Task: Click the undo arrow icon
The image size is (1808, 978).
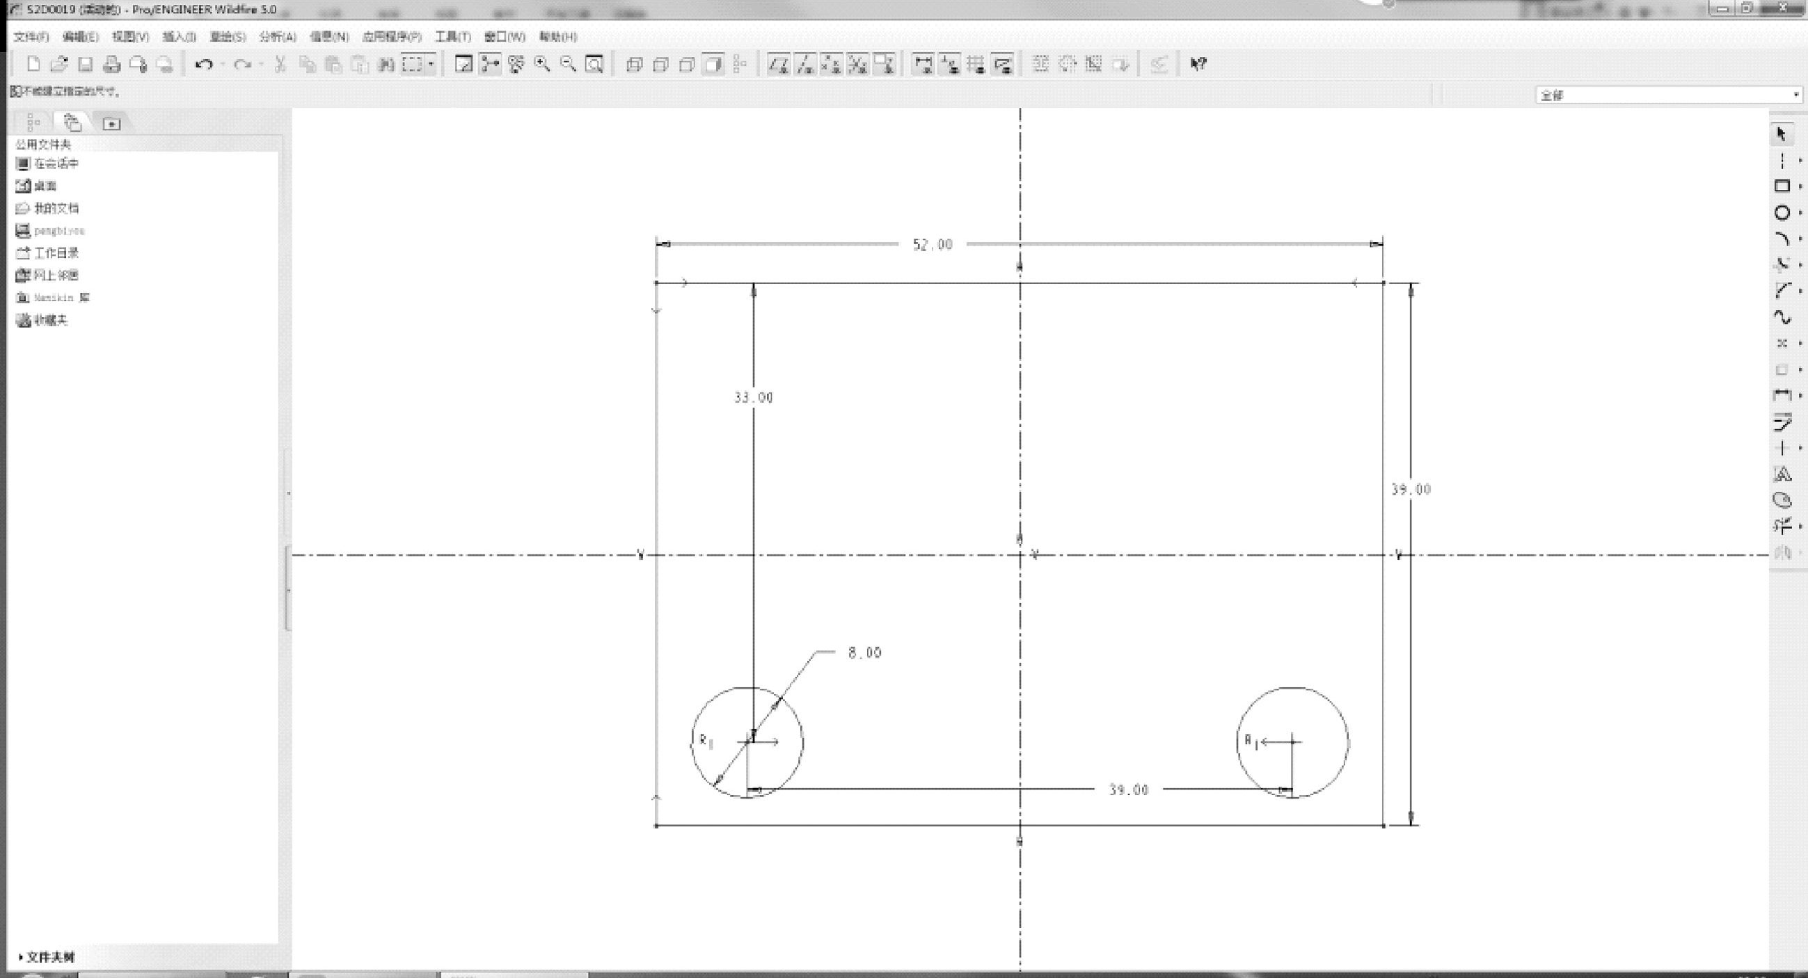Action: 203,65
